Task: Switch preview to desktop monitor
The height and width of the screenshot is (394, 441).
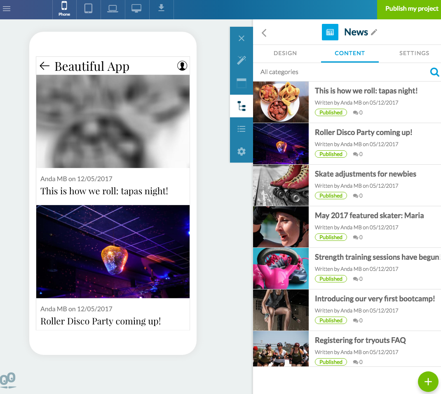Action: (x=137, y=9)
